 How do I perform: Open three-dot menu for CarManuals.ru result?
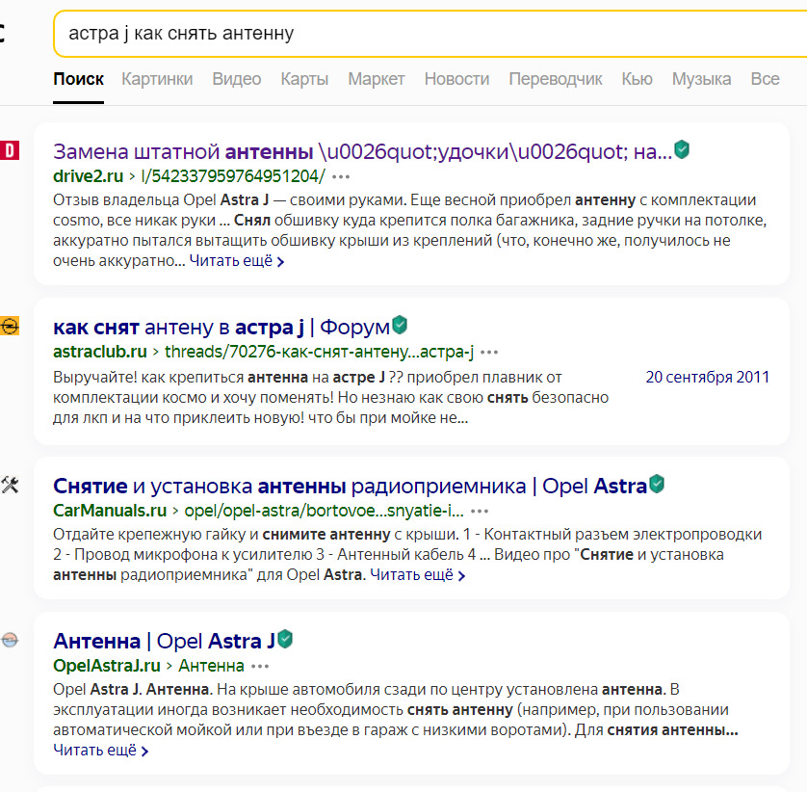point(479,511)
